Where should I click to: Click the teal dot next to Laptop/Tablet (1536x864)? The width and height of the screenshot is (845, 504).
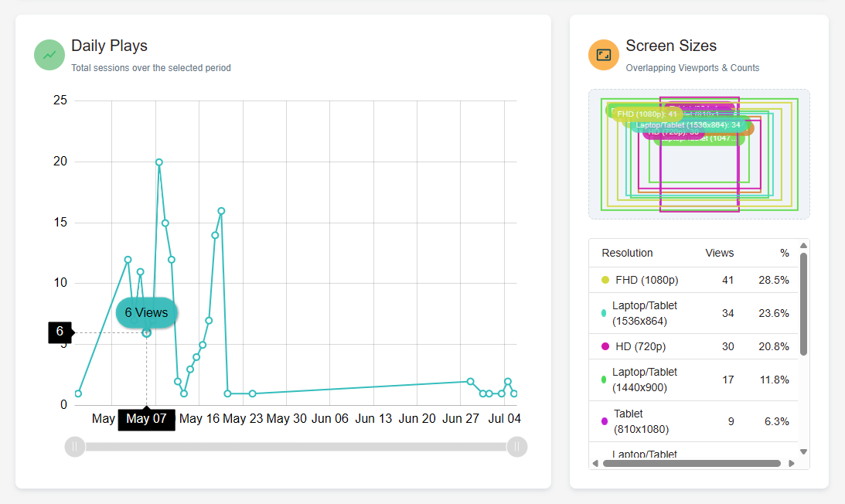click(x=604, y=313)
